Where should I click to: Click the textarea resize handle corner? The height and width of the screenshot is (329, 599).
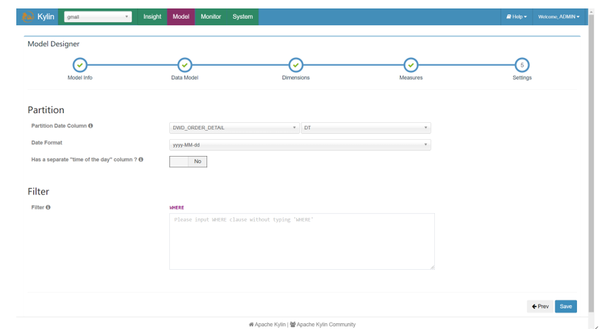click(x=432, y=267)
